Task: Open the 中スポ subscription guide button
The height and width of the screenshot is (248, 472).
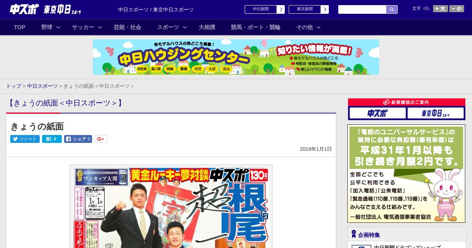Action: click(x=378, y=113)
